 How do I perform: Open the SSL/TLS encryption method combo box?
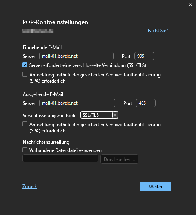point(99,115)
